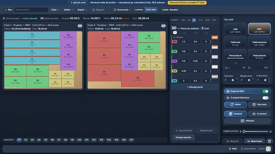Image resolution: width=275 pixels, height=154 pixels.
Task: Click the info icon next to Margine (mm)
Action: 249,80
